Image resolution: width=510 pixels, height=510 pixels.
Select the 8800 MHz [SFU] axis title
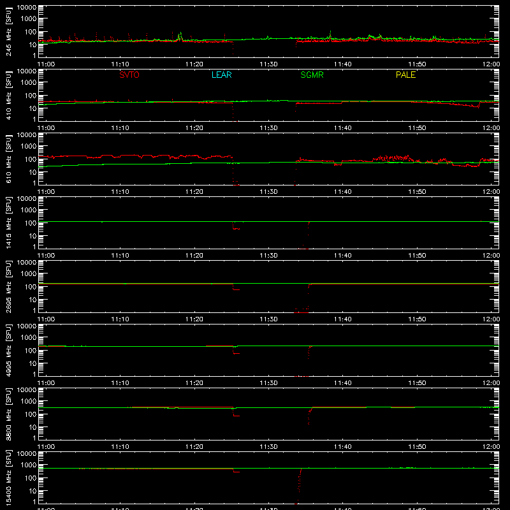tap(9, 414)
